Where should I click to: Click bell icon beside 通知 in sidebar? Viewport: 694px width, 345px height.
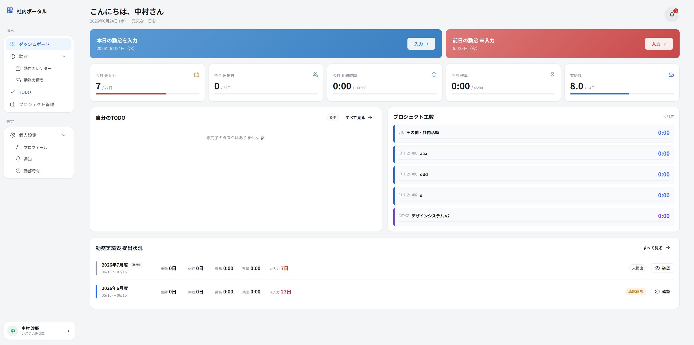click(18, 159)
